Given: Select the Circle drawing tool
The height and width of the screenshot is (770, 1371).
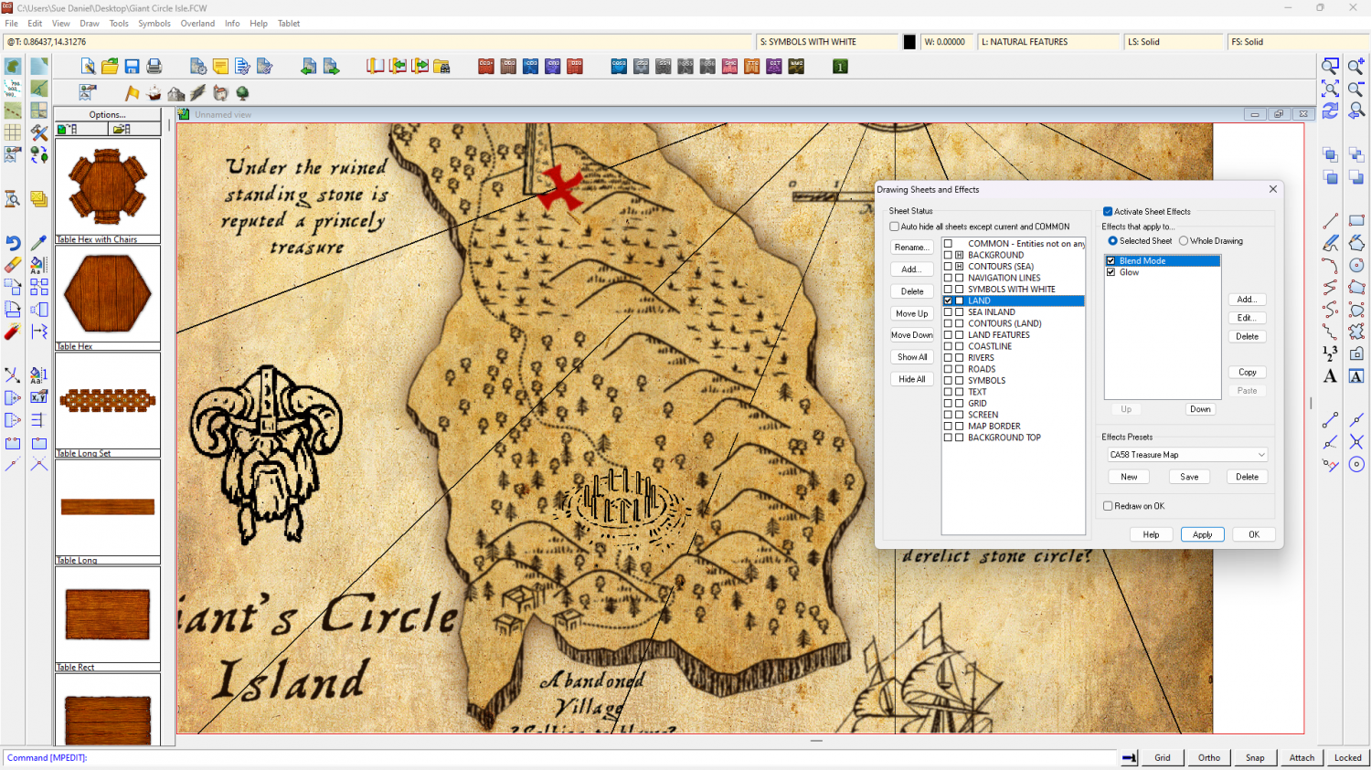Looking at the screenshot, I should coord(1356,265).
